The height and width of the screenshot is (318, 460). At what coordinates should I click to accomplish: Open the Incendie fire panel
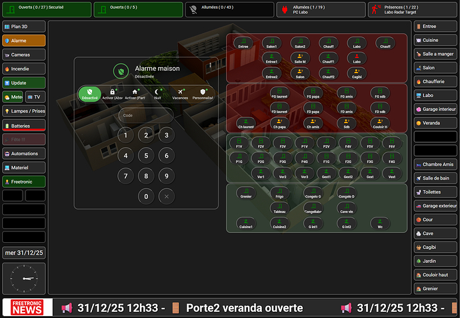(24, 69)
